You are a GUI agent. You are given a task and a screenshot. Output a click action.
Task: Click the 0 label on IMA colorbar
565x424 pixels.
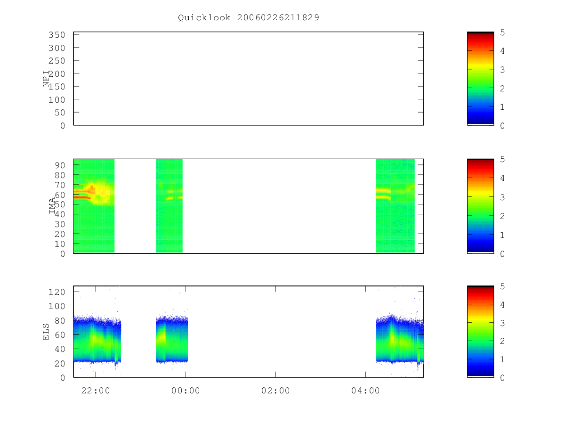click(x=502, y=254)
